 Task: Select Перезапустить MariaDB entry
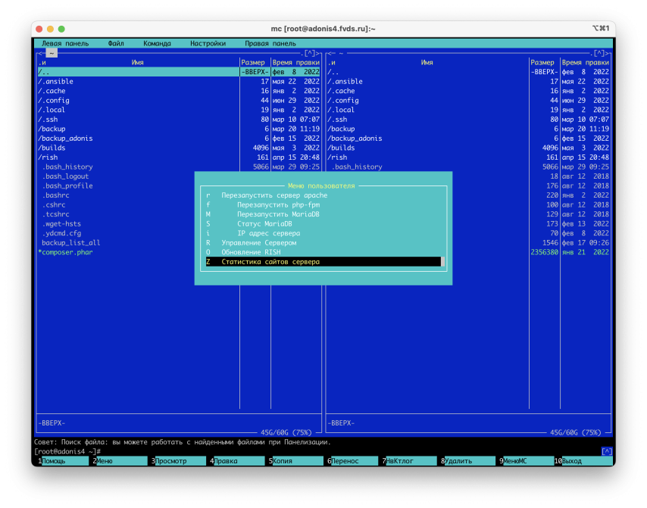(323, 214)
